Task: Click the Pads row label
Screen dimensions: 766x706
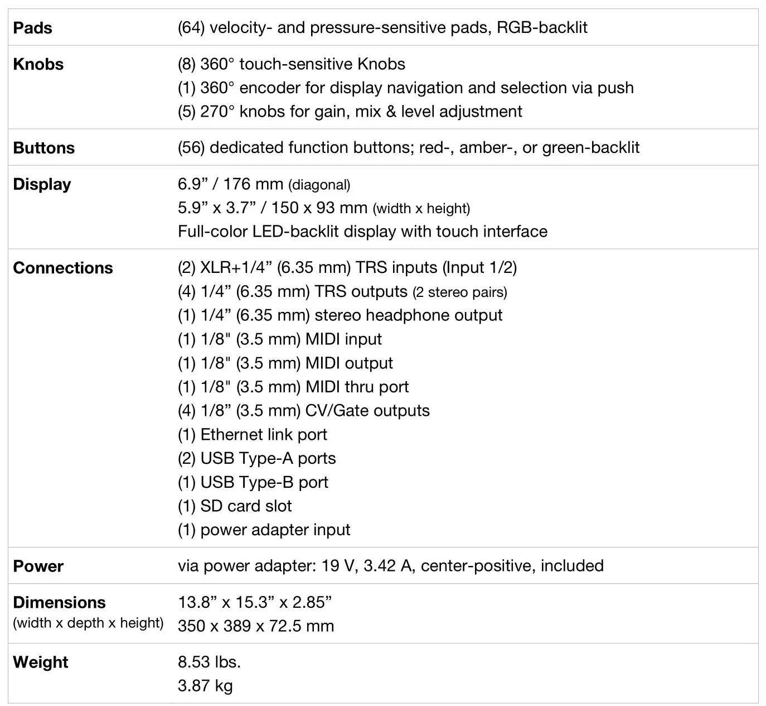Action: 32,28
